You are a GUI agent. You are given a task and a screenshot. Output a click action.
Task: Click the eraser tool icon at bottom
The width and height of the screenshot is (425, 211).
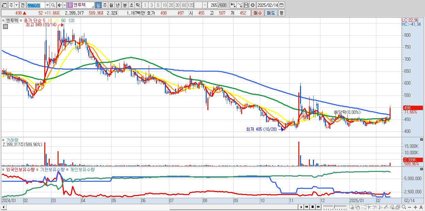point(392,207)
